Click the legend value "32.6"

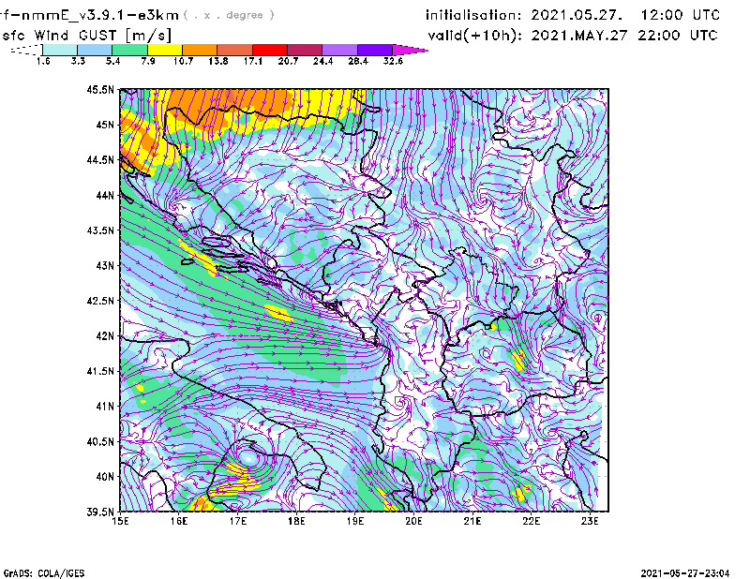click(393, 61)
